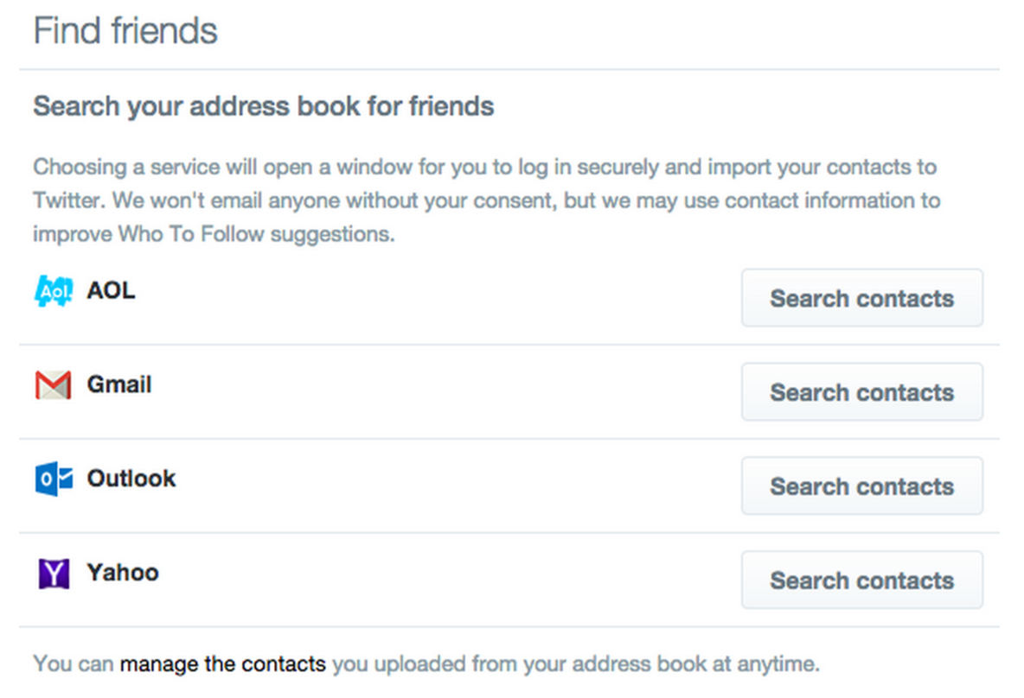Click the Outlook logo icon
1024x698 pixels.
[53, 479]
